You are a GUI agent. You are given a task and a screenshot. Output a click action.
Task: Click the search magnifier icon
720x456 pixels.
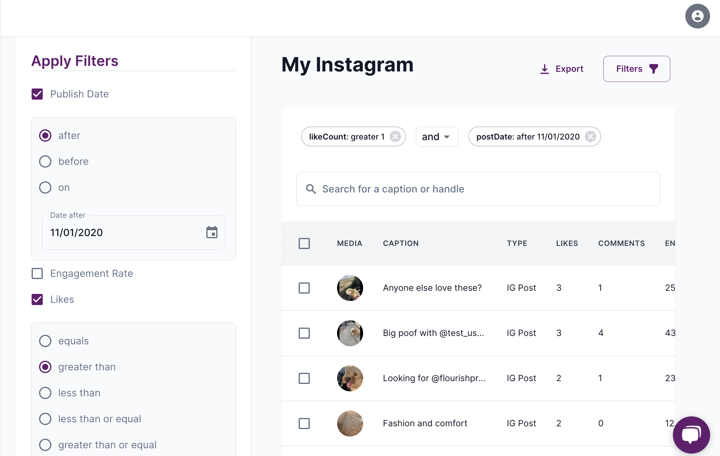click(311, 189)
